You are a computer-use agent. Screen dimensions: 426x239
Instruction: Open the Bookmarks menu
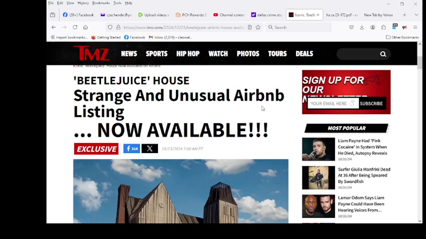[101, 3]
